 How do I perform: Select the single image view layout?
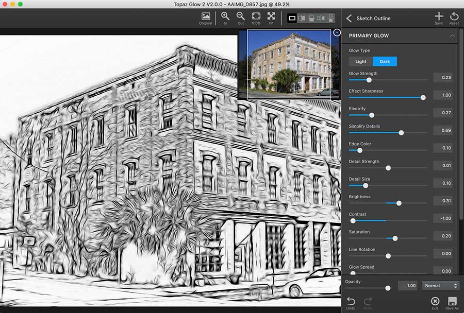pos(292,19)
